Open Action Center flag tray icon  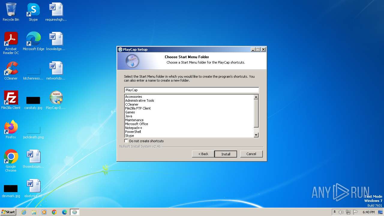355,212
